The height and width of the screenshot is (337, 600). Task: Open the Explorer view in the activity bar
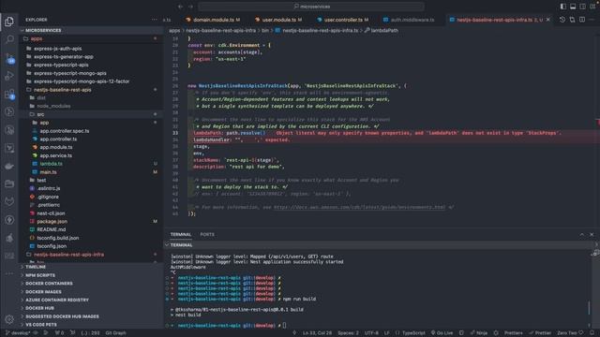9,22
